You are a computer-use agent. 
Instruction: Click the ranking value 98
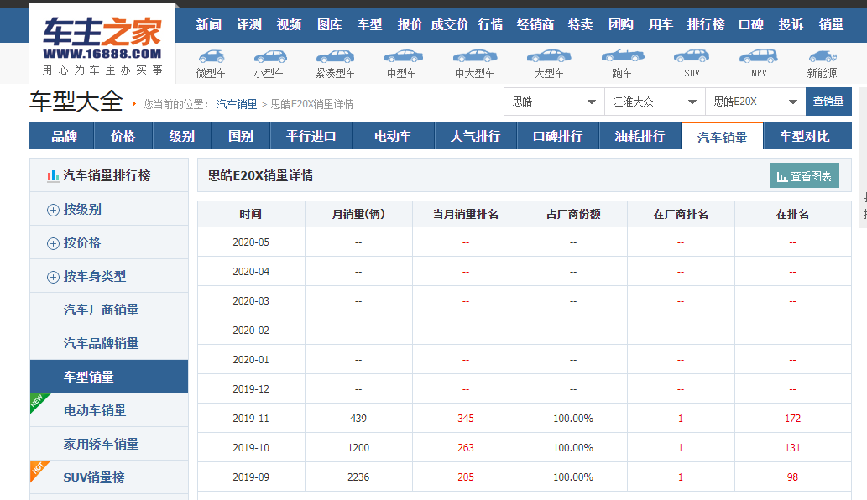pyautogui.click(x=792, y=477)
